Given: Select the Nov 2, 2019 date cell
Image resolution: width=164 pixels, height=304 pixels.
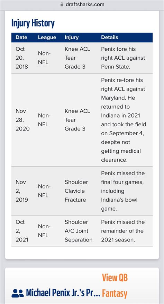Looking at the screenshot, I should 22,191.
